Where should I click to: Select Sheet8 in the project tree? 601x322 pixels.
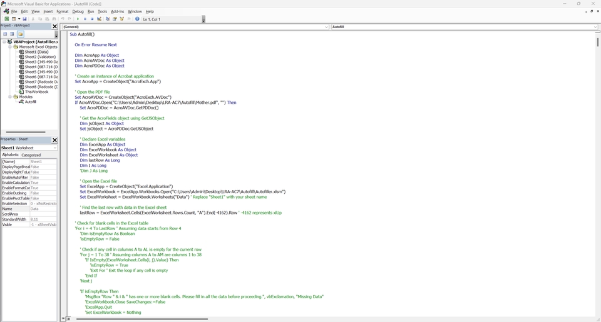tap(41, 87)
